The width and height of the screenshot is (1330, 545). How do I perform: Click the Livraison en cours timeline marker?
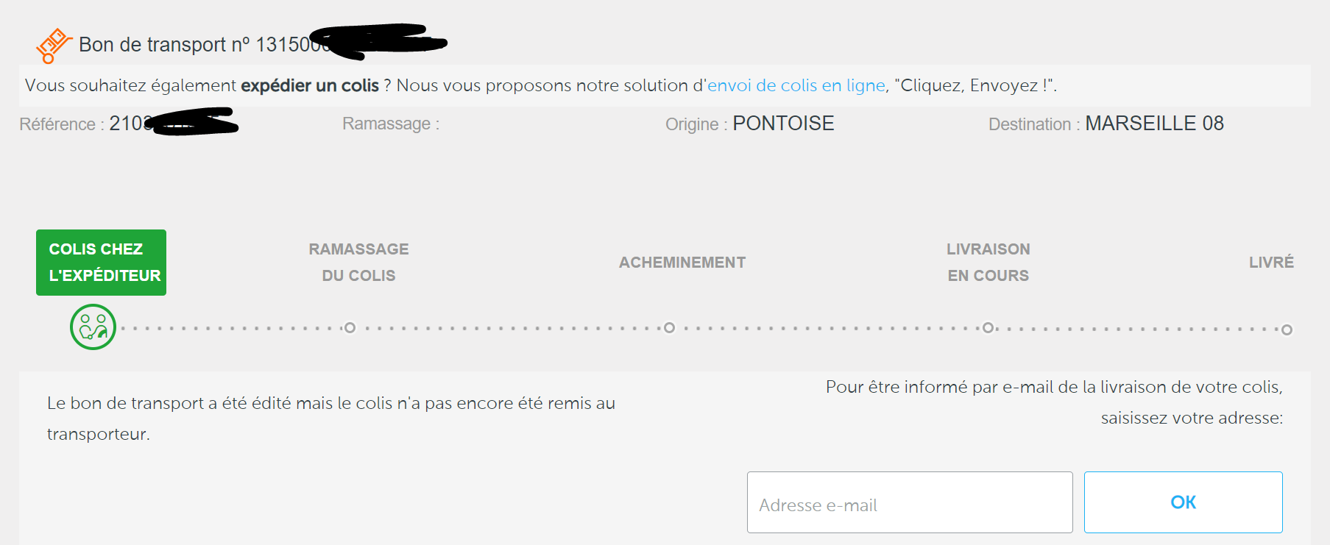(x=988, y=327)
